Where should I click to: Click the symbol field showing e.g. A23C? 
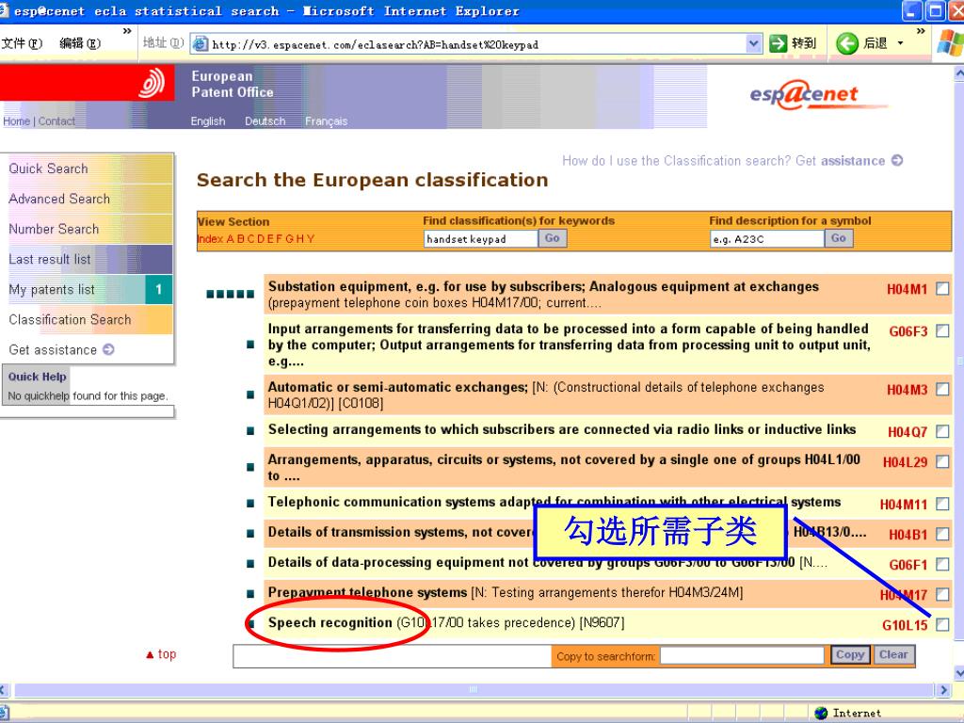[767, 238]
